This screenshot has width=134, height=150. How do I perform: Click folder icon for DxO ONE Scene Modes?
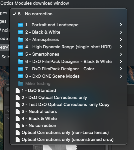(x=21, y=76)
